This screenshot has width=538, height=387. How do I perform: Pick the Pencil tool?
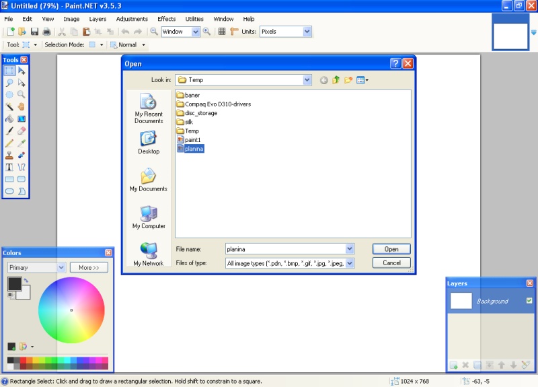(x=9, y=143)
